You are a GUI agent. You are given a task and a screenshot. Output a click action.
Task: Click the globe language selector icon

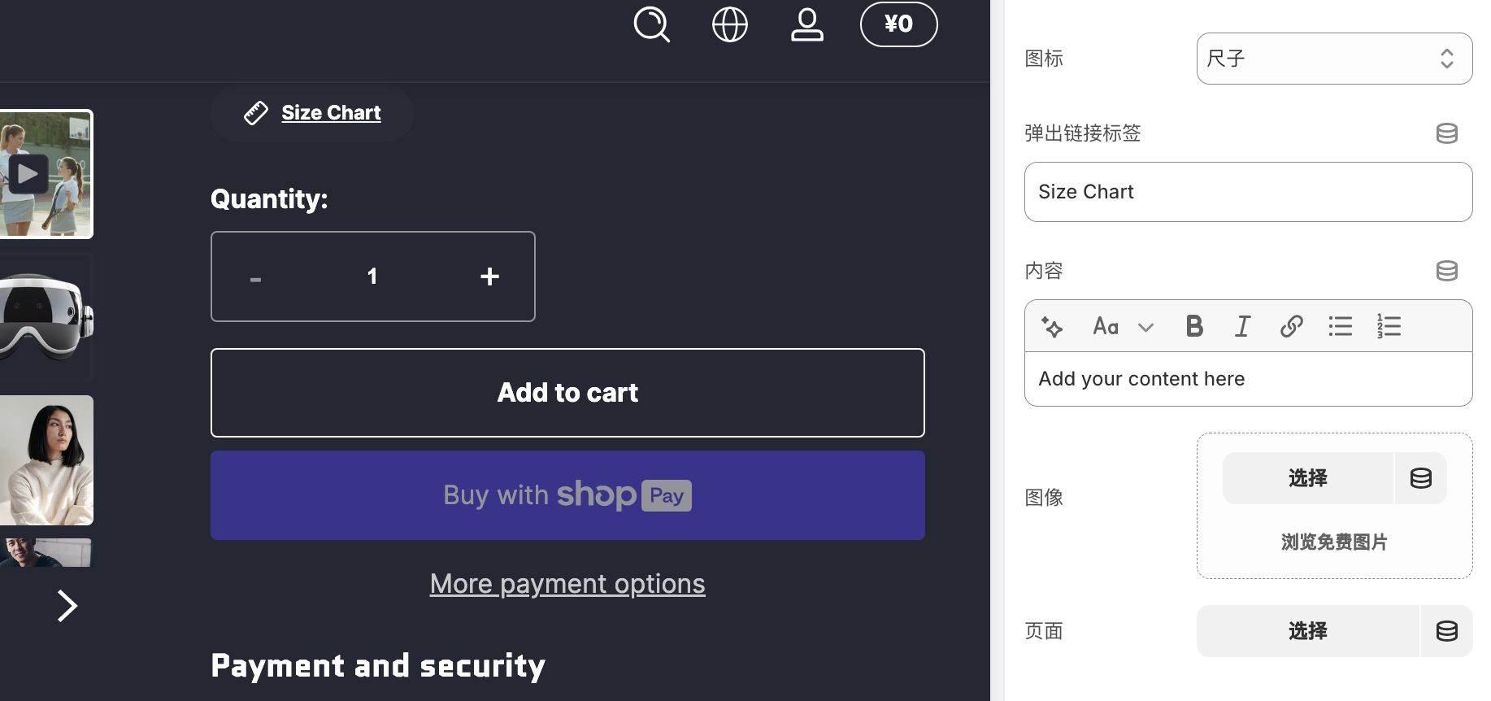[729, 24]
